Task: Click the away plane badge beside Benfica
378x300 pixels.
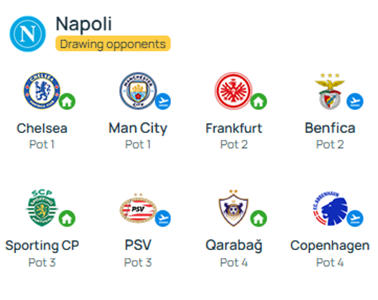Action: 355,101
